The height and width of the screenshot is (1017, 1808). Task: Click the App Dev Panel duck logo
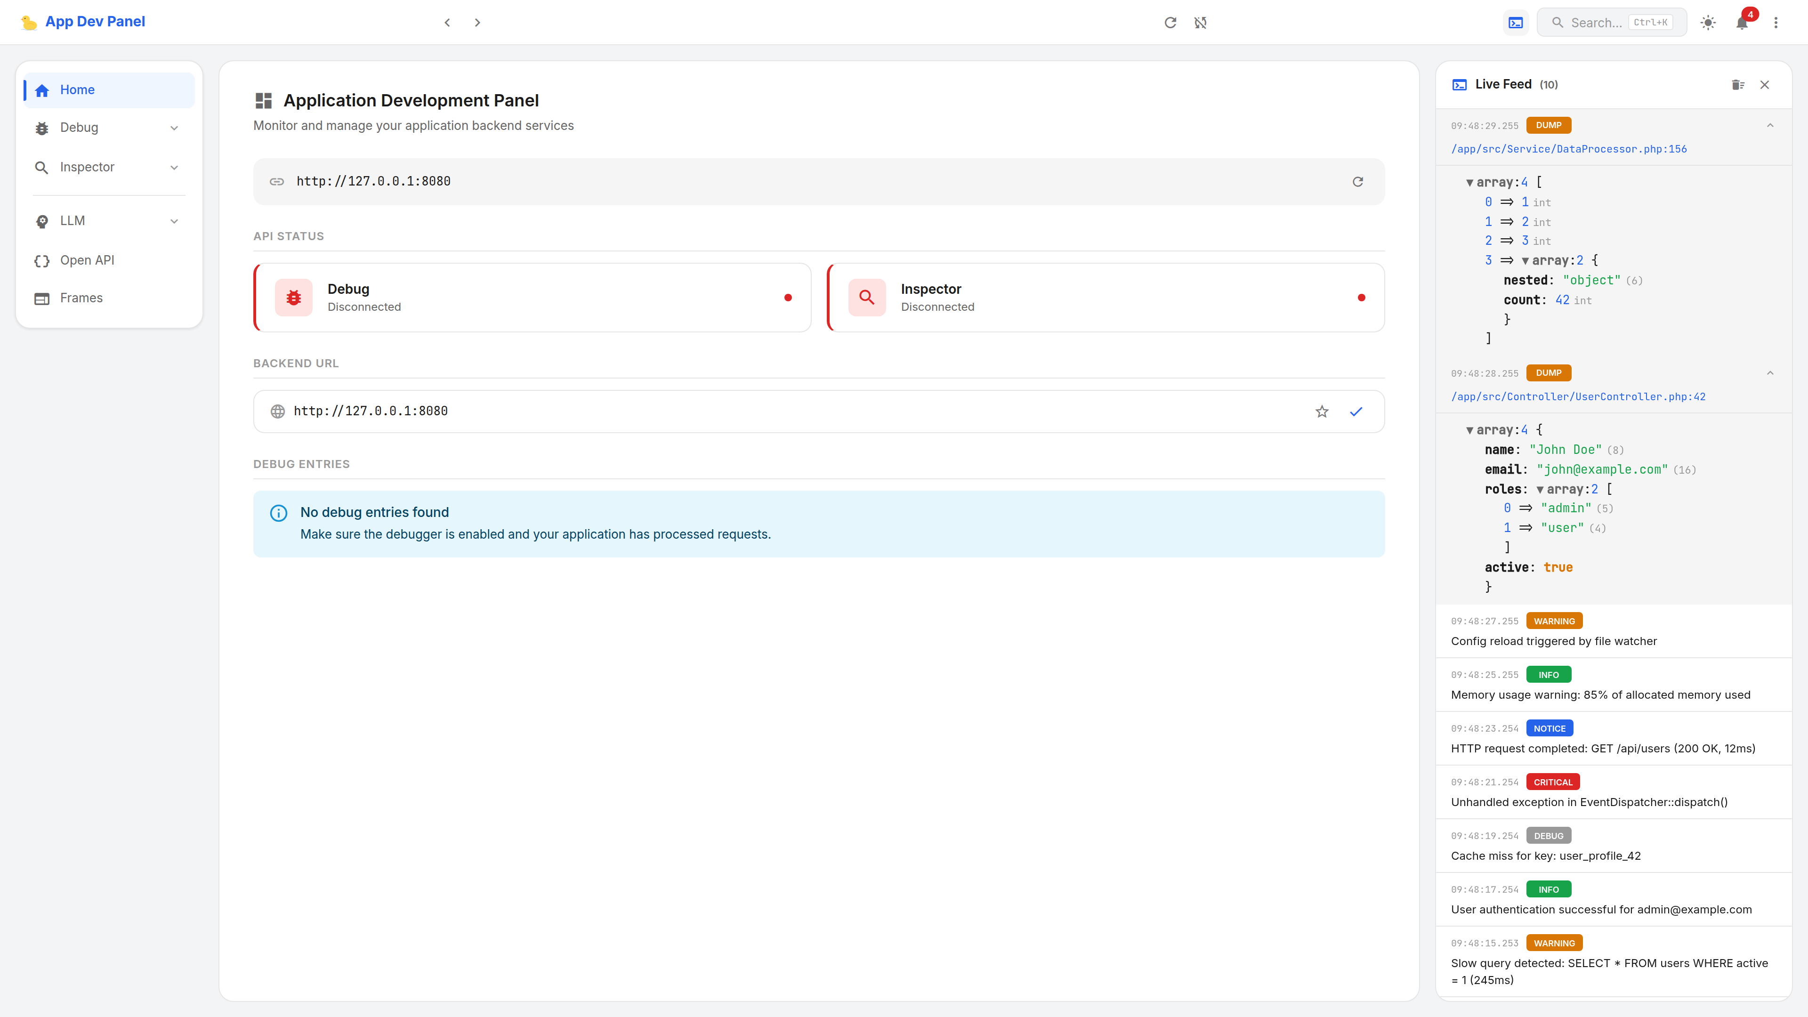[x=28, y=22]
